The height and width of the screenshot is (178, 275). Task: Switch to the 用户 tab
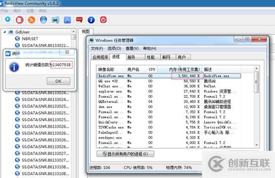tap(183, 57)
